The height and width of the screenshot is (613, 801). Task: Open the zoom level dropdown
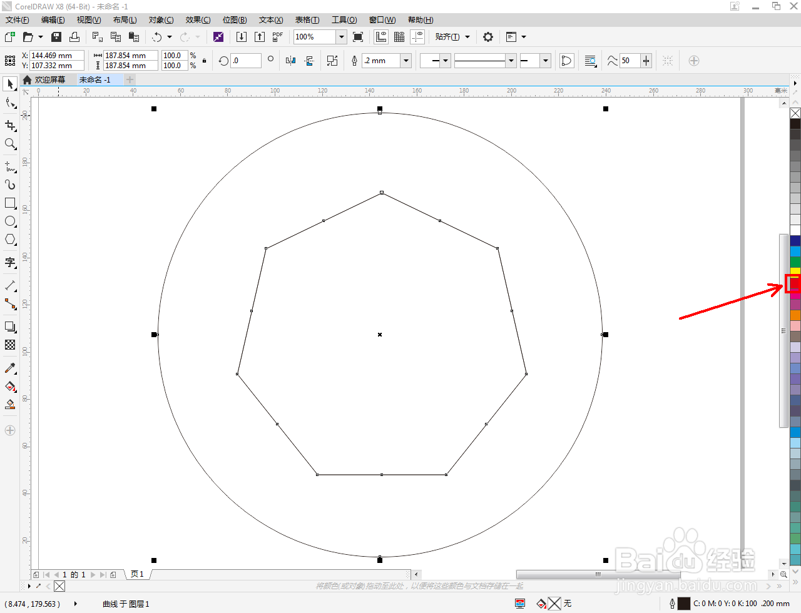click(342, 37)
